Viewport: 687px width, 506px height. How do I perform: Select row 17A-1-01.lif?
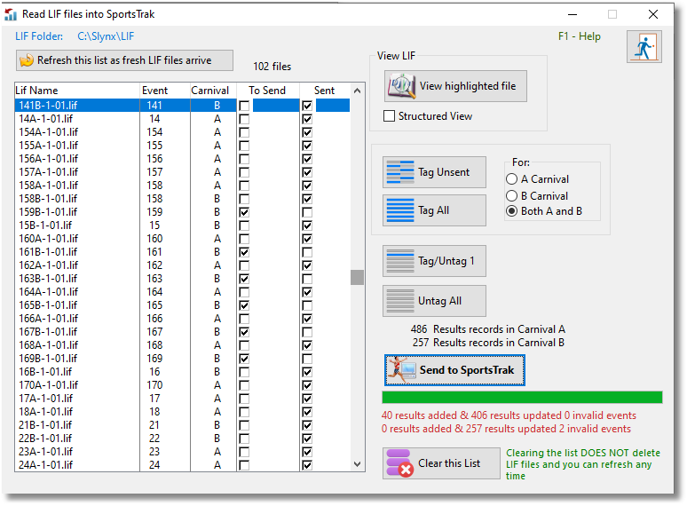coord(183,399)
